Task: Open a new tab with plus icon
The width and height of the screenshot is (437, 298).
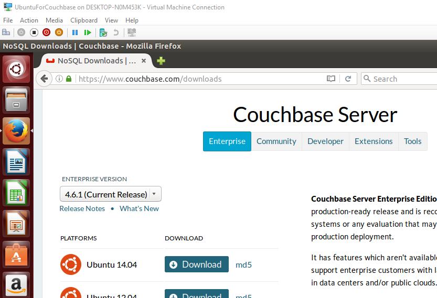Action: tap(161, 61)
